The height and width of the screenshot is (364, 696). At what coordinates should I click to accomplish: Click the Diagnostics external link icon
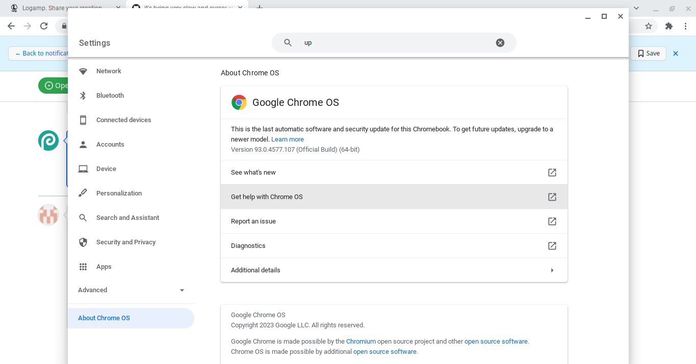[552, 246]
